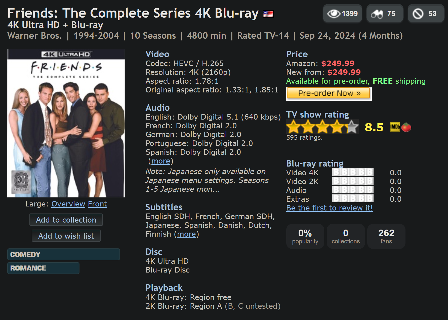Click the 4K Ultra HD logo on cover
Image resolution: width=448 pixels, height=320 pixels.
[x=66, y=54]
